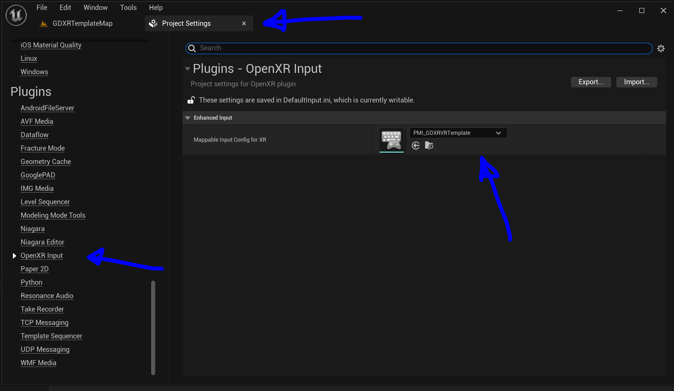Viewport: 674px width, 391px height.
Task: Open Geometry Cache plugin settings
Action: (x=46, y=162)
